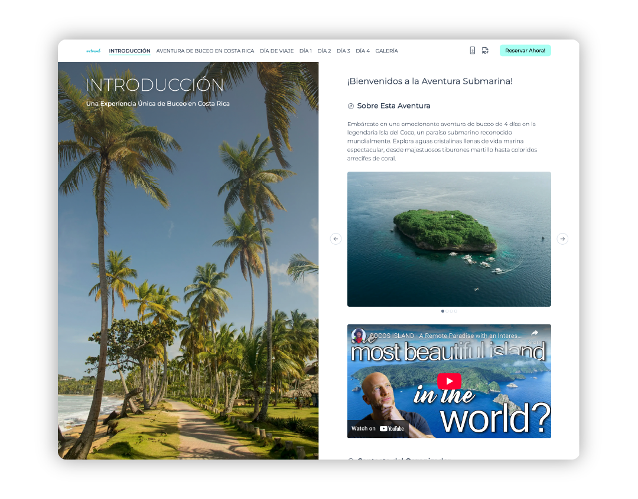638x499 pixels.
Task: Select the third carousel dot
Action: tap(451, 311)
